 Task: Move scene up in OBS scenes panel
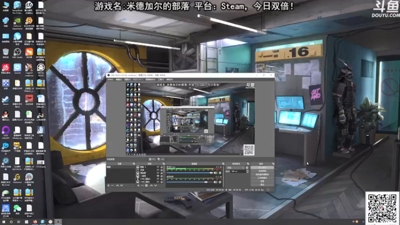117,185
